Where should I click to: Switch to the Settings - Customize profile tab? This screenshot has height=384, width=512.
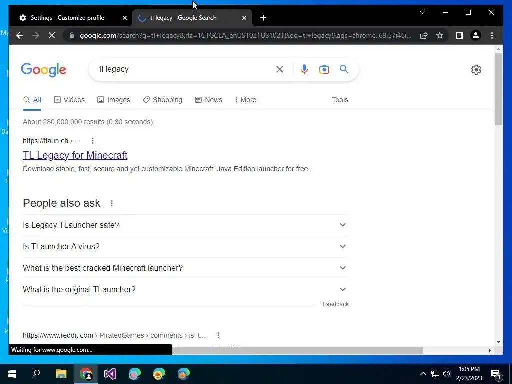(67, 18)
